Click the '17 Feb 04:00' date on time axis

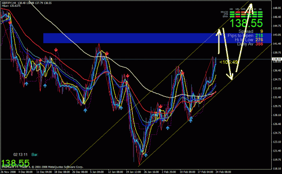pos(205,172)
